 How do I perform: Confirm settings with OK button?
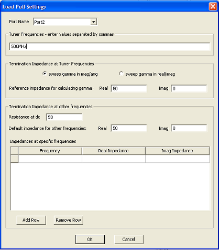point(90,239)
